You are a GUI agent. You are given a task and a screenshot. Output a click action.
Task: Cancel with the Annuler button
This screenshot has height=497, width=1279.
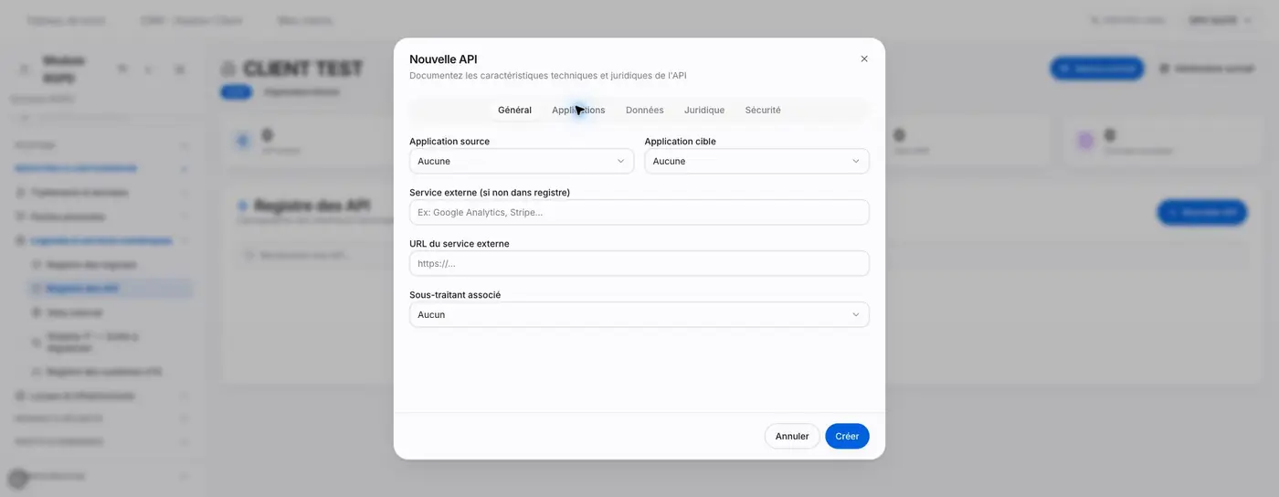pyautogui.click(x=792, y=436)
